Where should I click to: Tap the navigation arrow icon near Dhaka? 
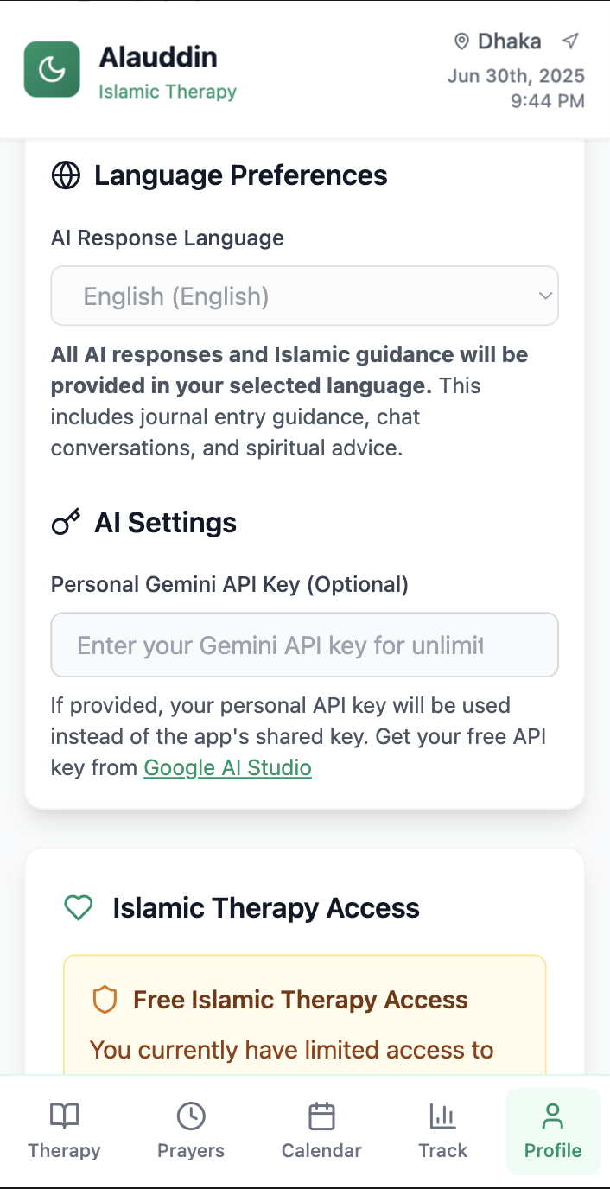click(x=569, y=41)
